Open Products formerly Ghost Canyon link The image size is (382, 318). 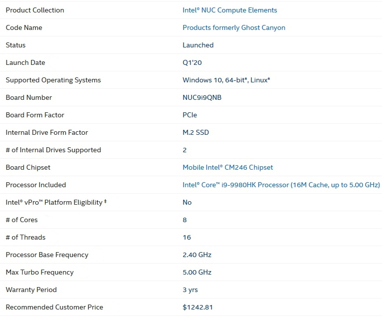[234, 28]
